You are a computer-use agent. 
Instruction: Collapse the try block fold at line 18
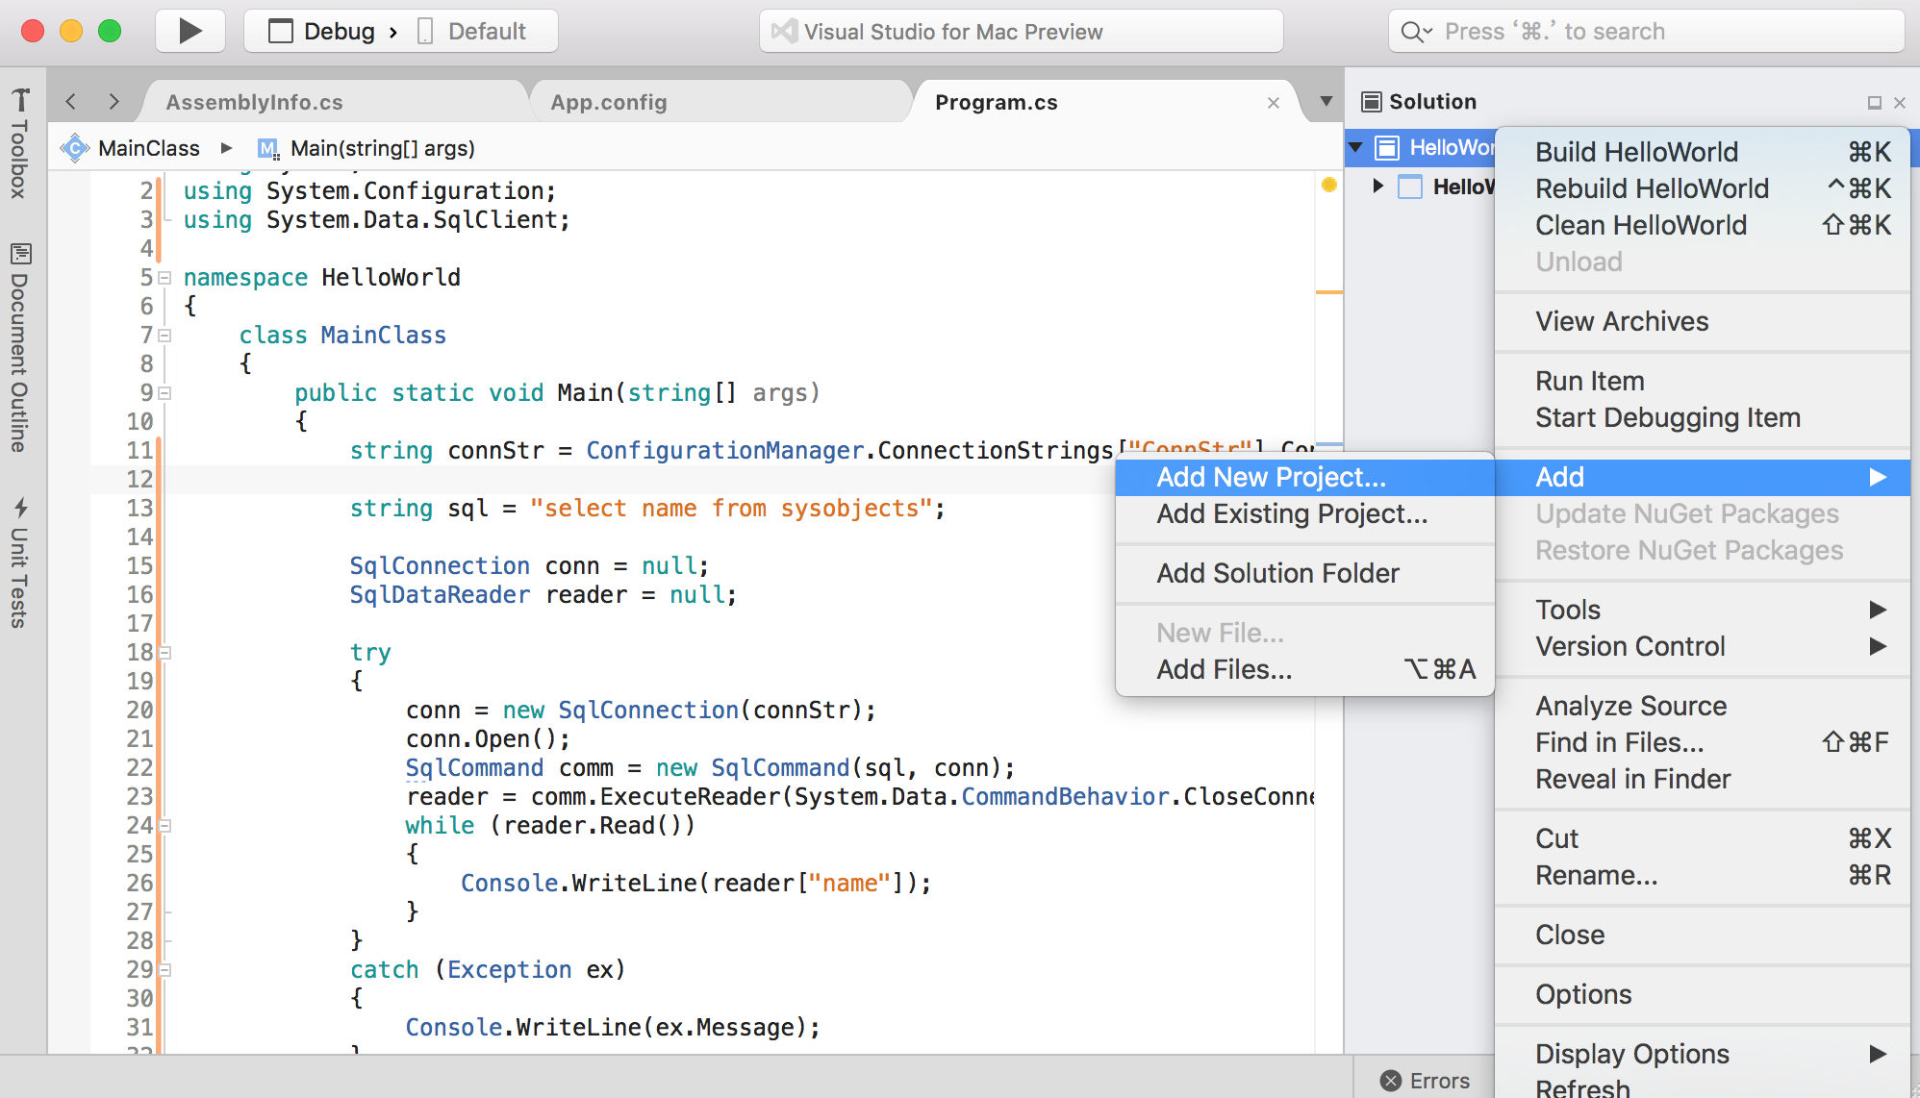[x=164, y=653]
